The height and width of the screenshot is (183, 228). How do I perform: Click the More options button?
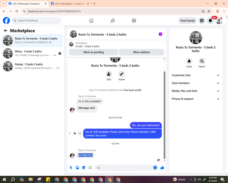pyautogui.click(x=141, y=52)
